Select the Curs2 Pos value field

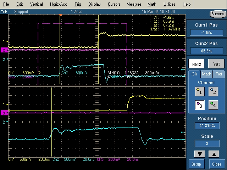tap(206, 51)
